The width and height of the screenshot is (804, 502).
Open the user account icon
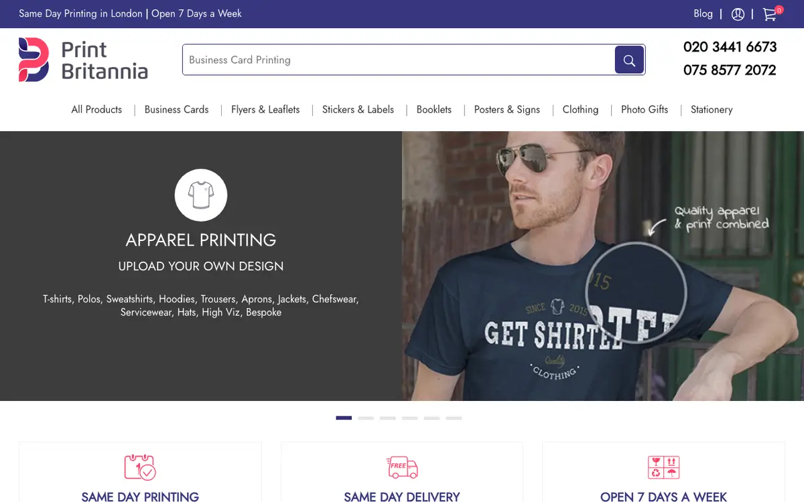(x=738, y=14)
